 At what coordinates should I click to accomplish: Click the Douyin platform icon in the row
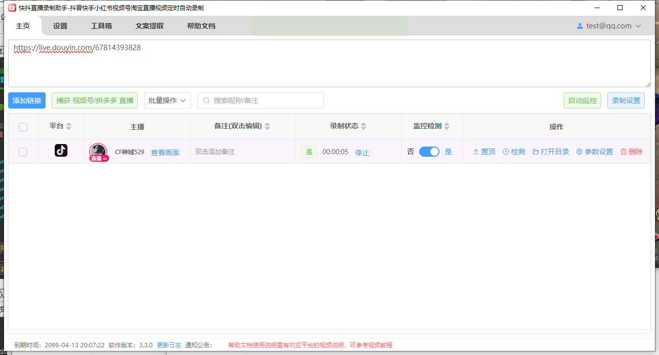coord(61,150)
